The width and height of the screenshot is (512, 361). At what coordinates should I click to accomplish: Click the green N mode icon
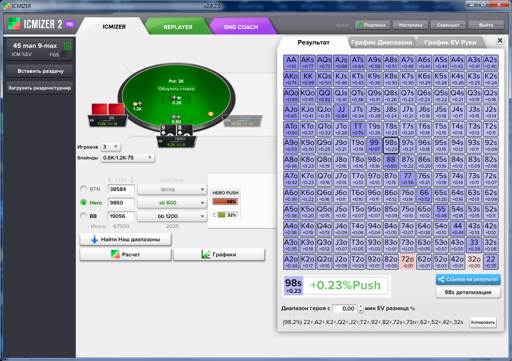[x=67, y=46]
